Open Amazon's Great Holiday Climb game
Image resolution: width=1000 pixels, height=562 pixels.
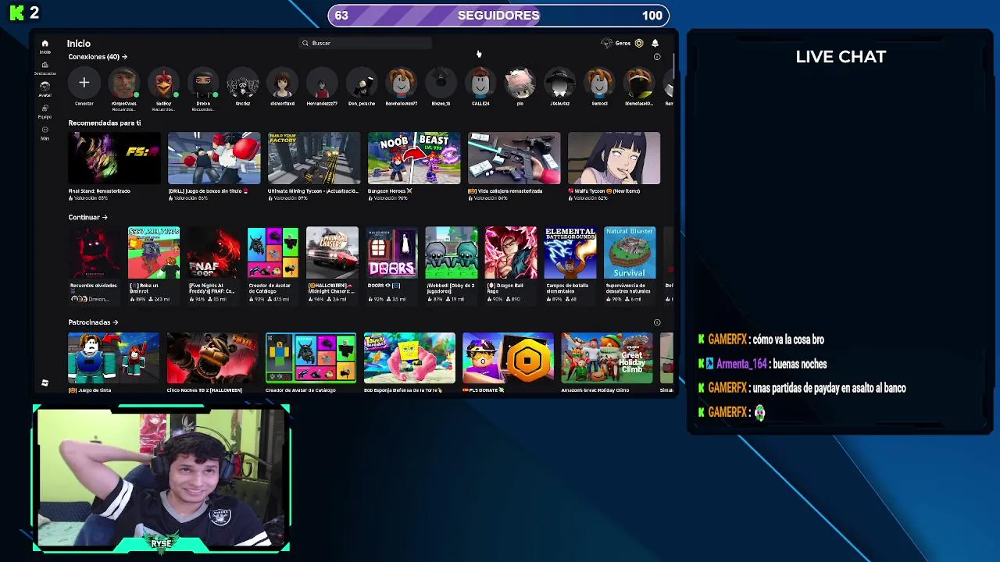tap(607, 358)
